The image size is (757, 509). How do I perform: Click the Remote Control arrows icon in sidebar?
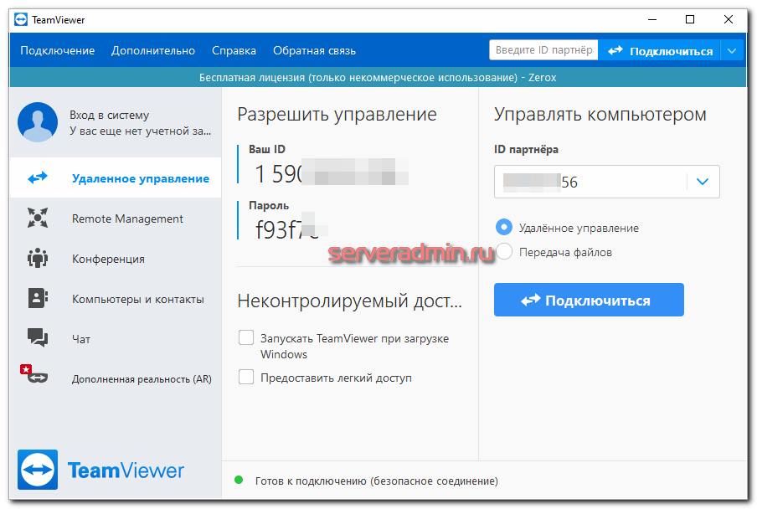click(38, 178)
